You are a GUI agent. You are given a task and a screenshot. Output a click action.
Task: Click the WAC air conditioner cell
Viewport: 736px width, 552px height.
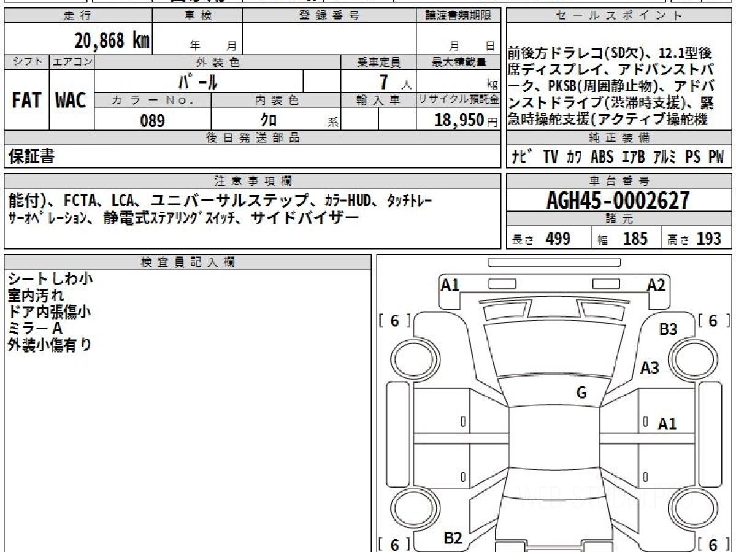(x=71, y=101)
